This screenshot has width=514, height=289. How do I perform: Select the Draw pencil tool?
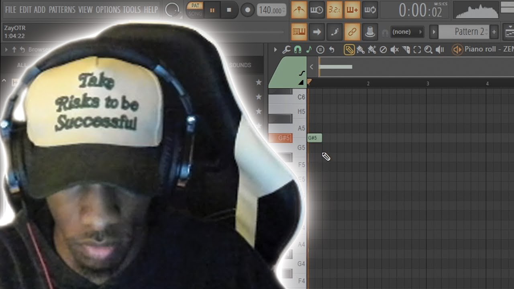349,50
